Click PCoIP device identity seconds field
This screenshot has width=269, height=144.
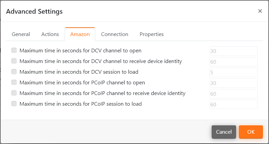click(x=233, y=94)
